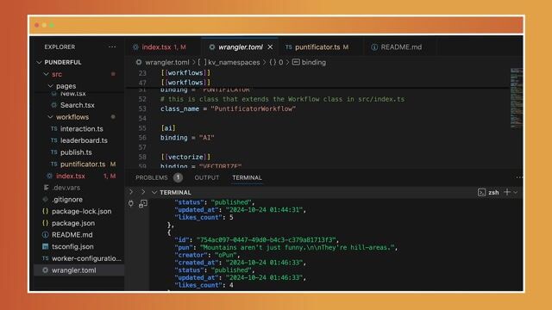Switch to the README.md editor tab
The height and width of the screenshot is (310, 552).
coord(401,46)
